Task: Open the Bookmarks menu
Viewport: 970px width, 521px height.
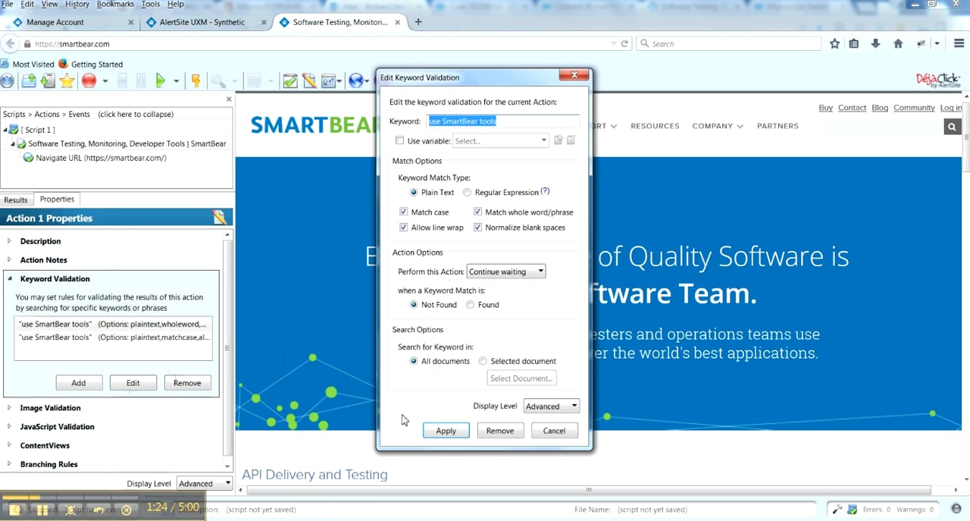Action: (115, 5)
